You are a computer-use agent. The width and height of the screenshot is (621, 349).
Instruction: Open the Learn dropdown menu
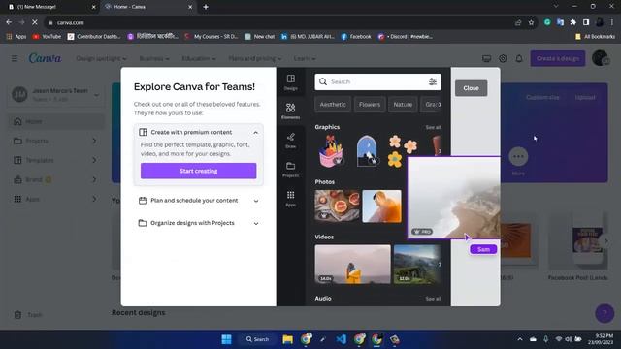tap(305, 58)
